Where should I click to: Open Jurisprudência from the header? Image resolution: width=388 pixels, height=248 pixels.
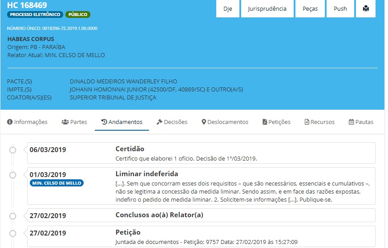(267, 9)
